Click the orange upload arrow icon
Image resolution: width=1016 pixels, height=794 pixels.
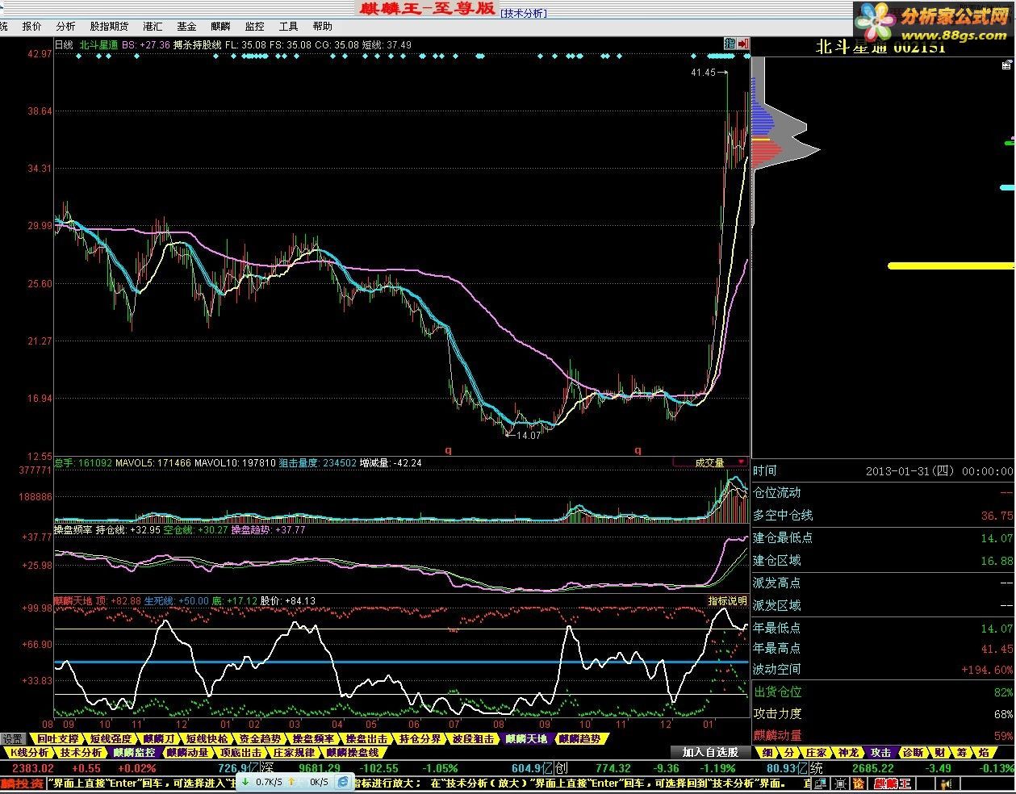(x=291, y=782)
